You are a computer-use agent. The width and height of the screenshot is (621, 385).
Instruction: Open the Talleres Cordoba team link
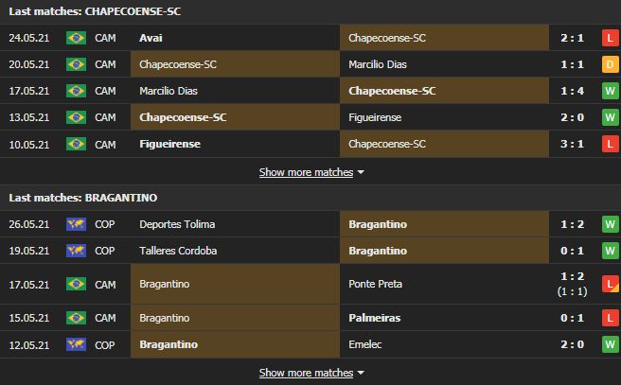tap(178, 251)
